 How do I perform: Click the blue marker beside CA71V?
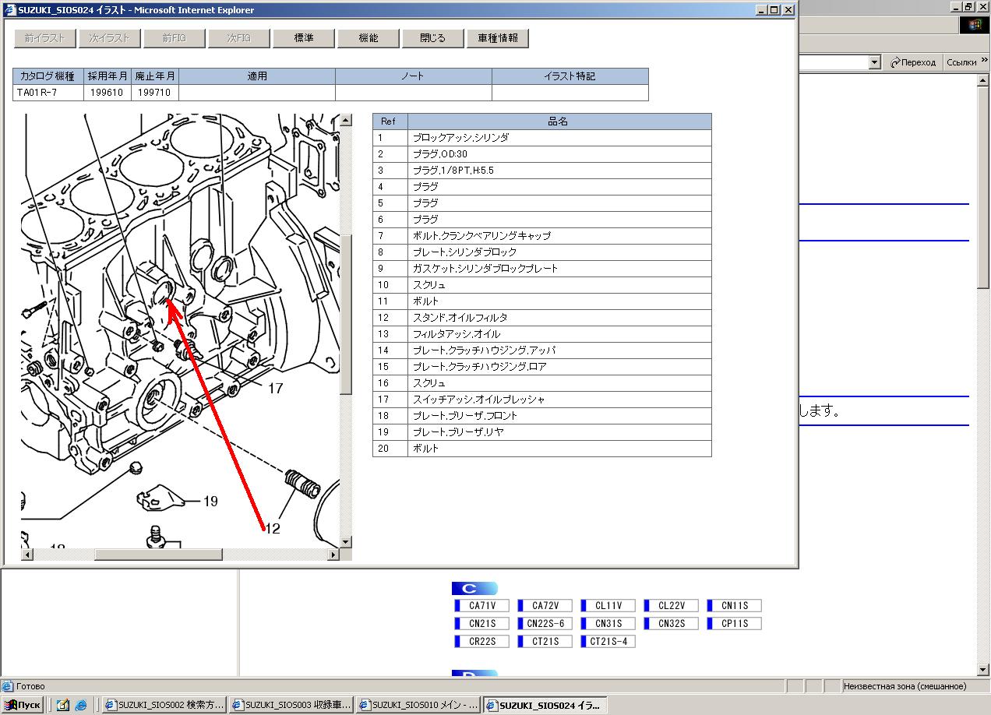click(457, 606)
